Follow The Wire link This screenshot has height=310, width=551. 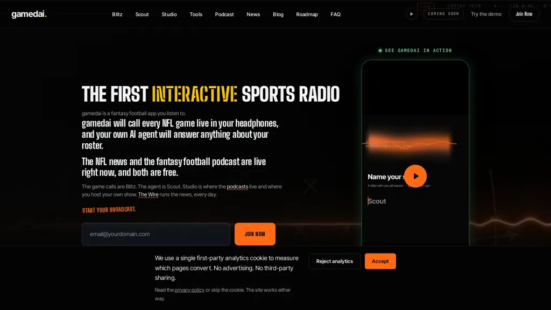148,194
